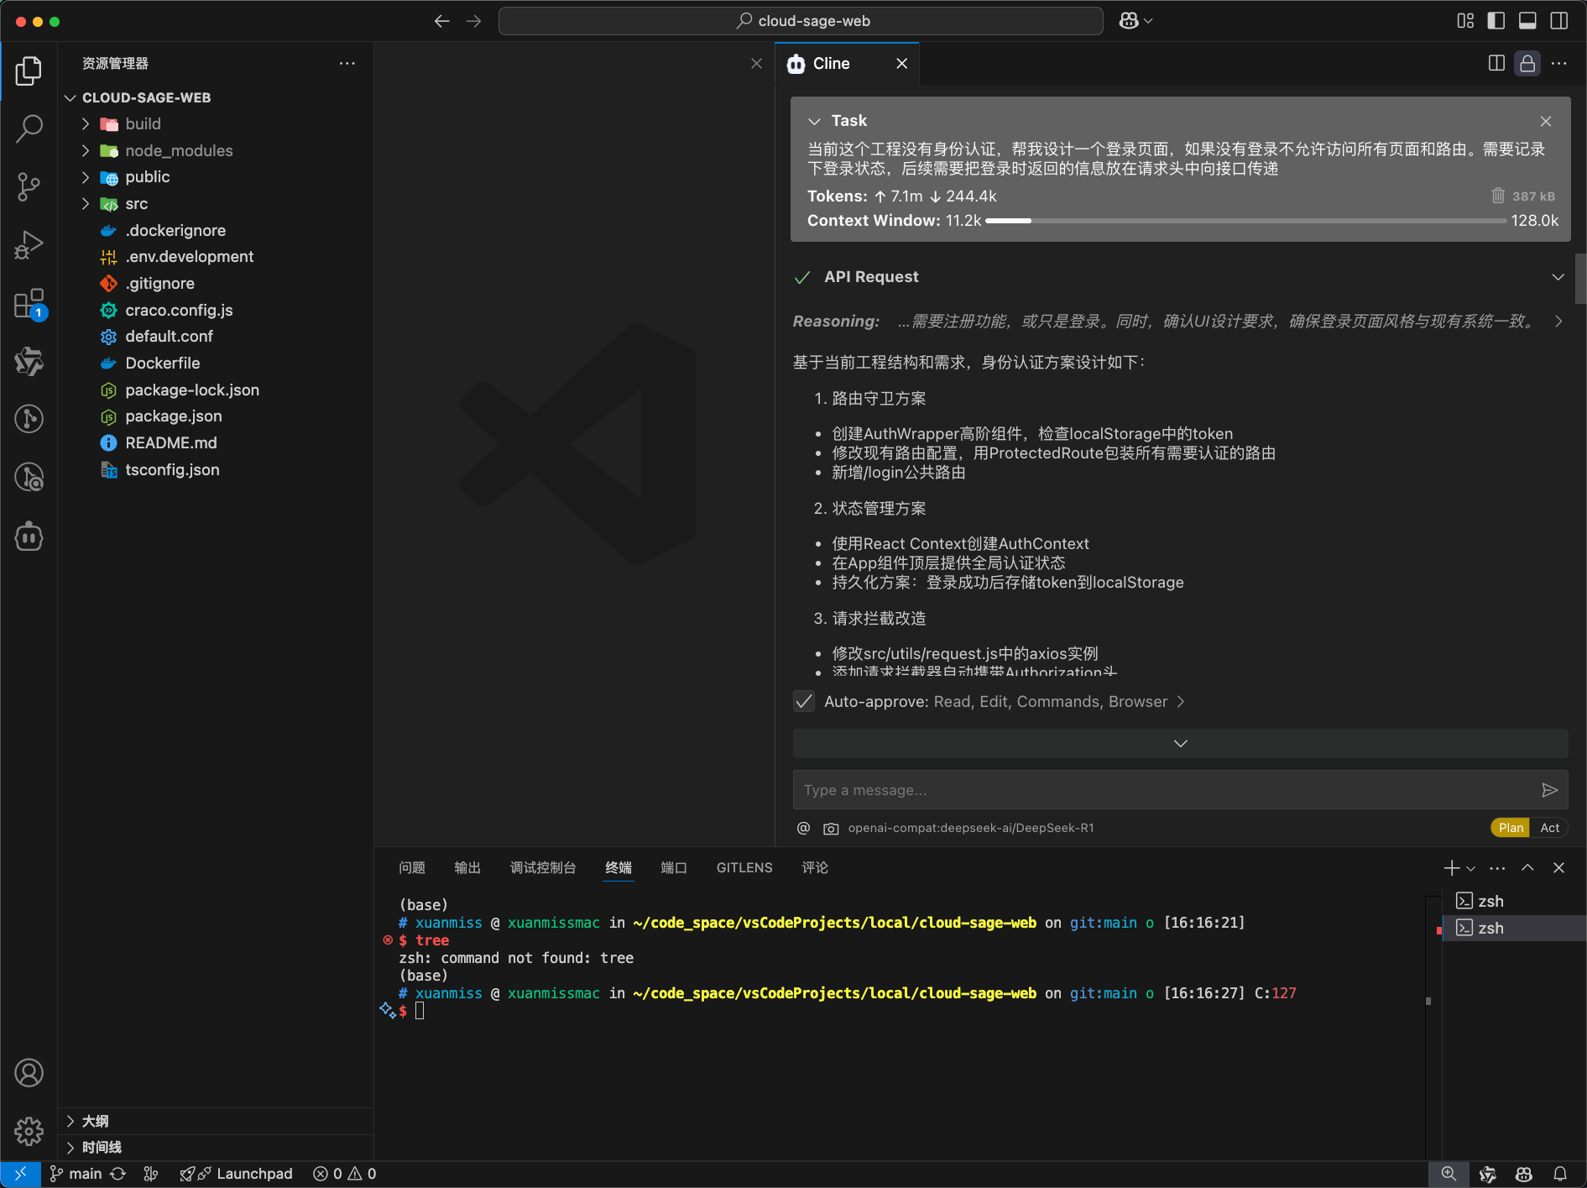Click Copilot status icon in status bar
The height and width of the screenshot is (1188, 1587).
point(1524,1174)
